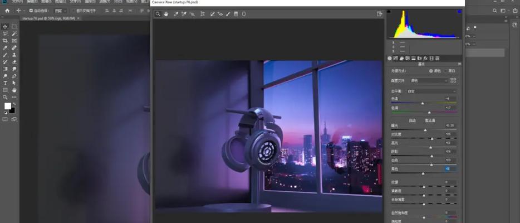Click the Default link in Basic panel
This screenshot has width=520, height=223.
(430, 120)
